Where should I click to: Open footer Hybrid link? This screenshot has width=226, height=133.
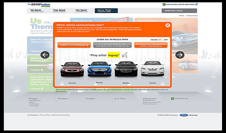coord(32,102)
